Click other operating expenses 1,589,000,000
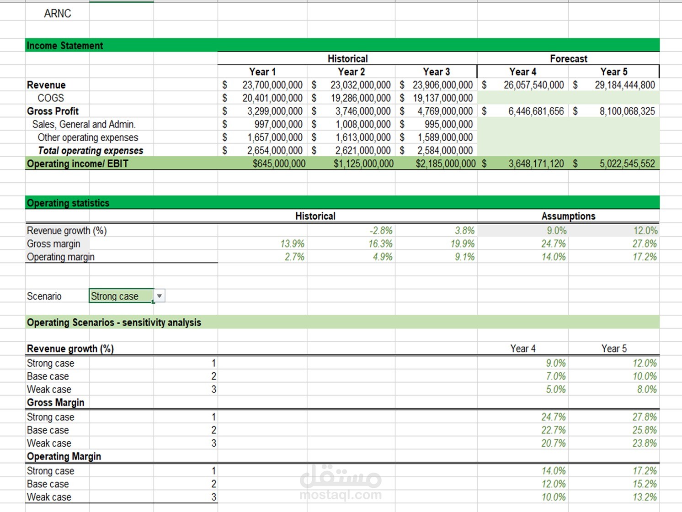682x512 pixels. 436,137
